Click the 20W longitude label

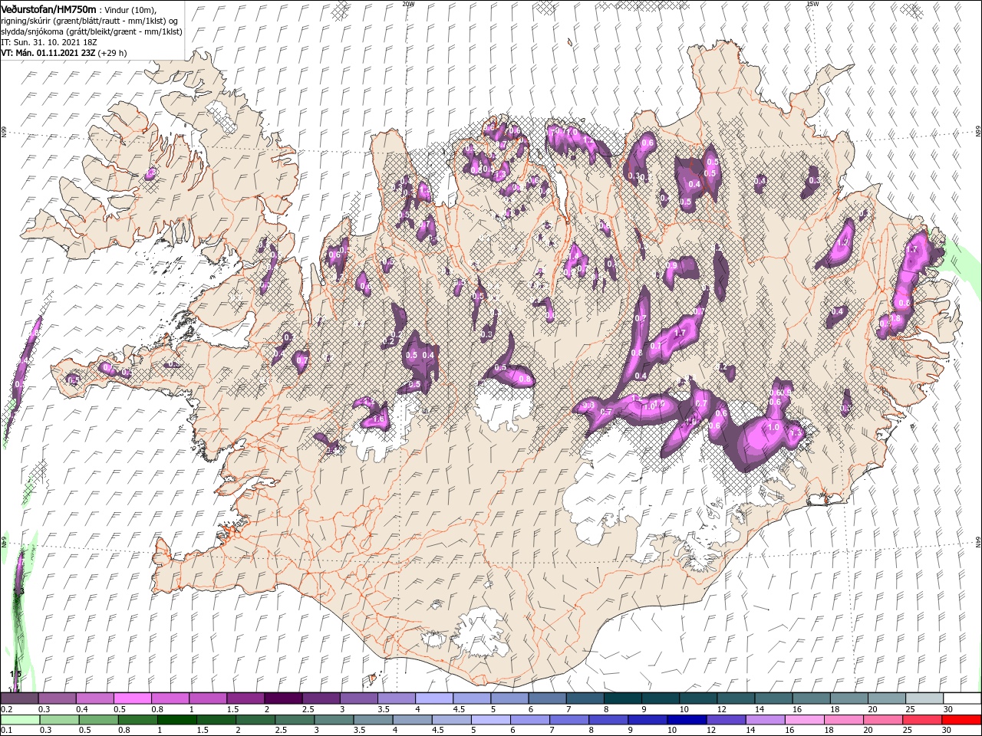point(408,4)
